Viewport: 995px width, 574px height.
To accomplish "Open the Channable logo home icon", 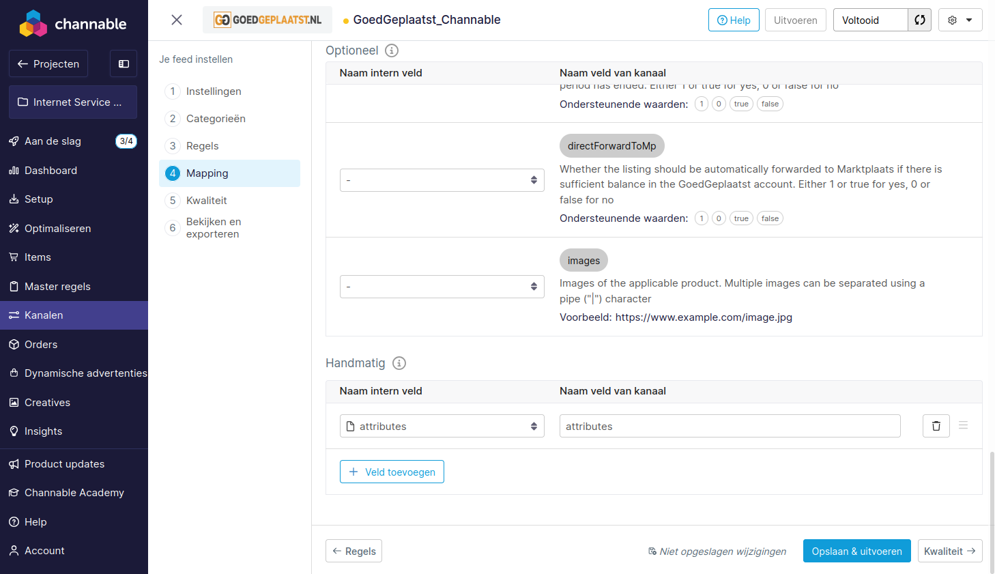I will tap(34, 23).
